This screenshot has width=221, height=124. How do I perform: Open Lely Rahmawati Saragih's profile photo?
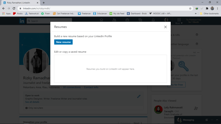tap(158, 109)
